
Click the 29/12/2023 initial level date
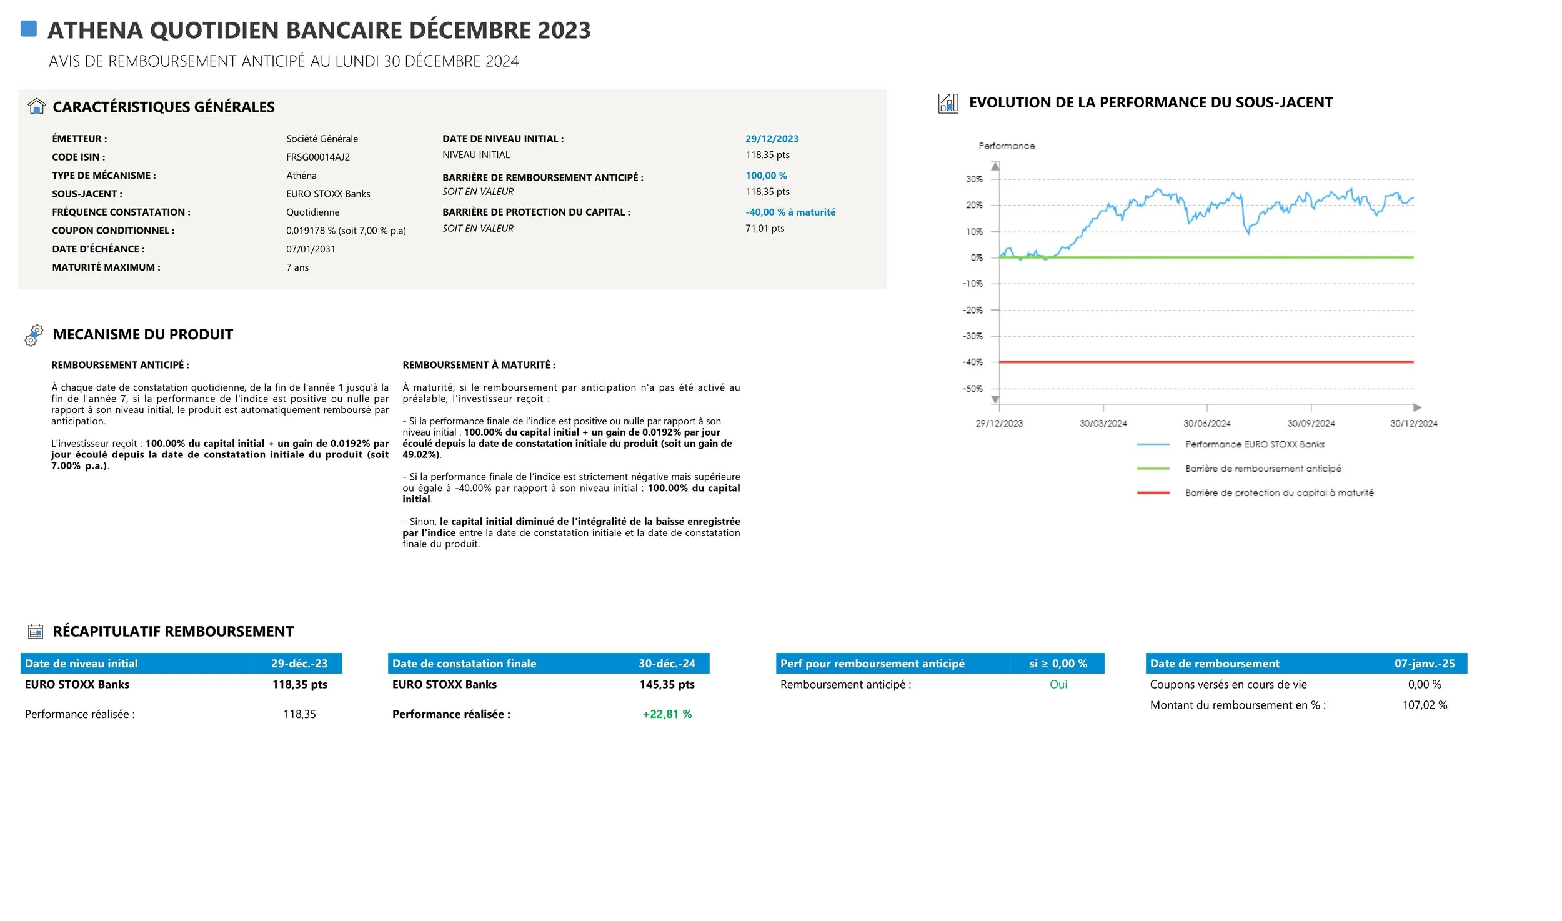pos(772,139)
